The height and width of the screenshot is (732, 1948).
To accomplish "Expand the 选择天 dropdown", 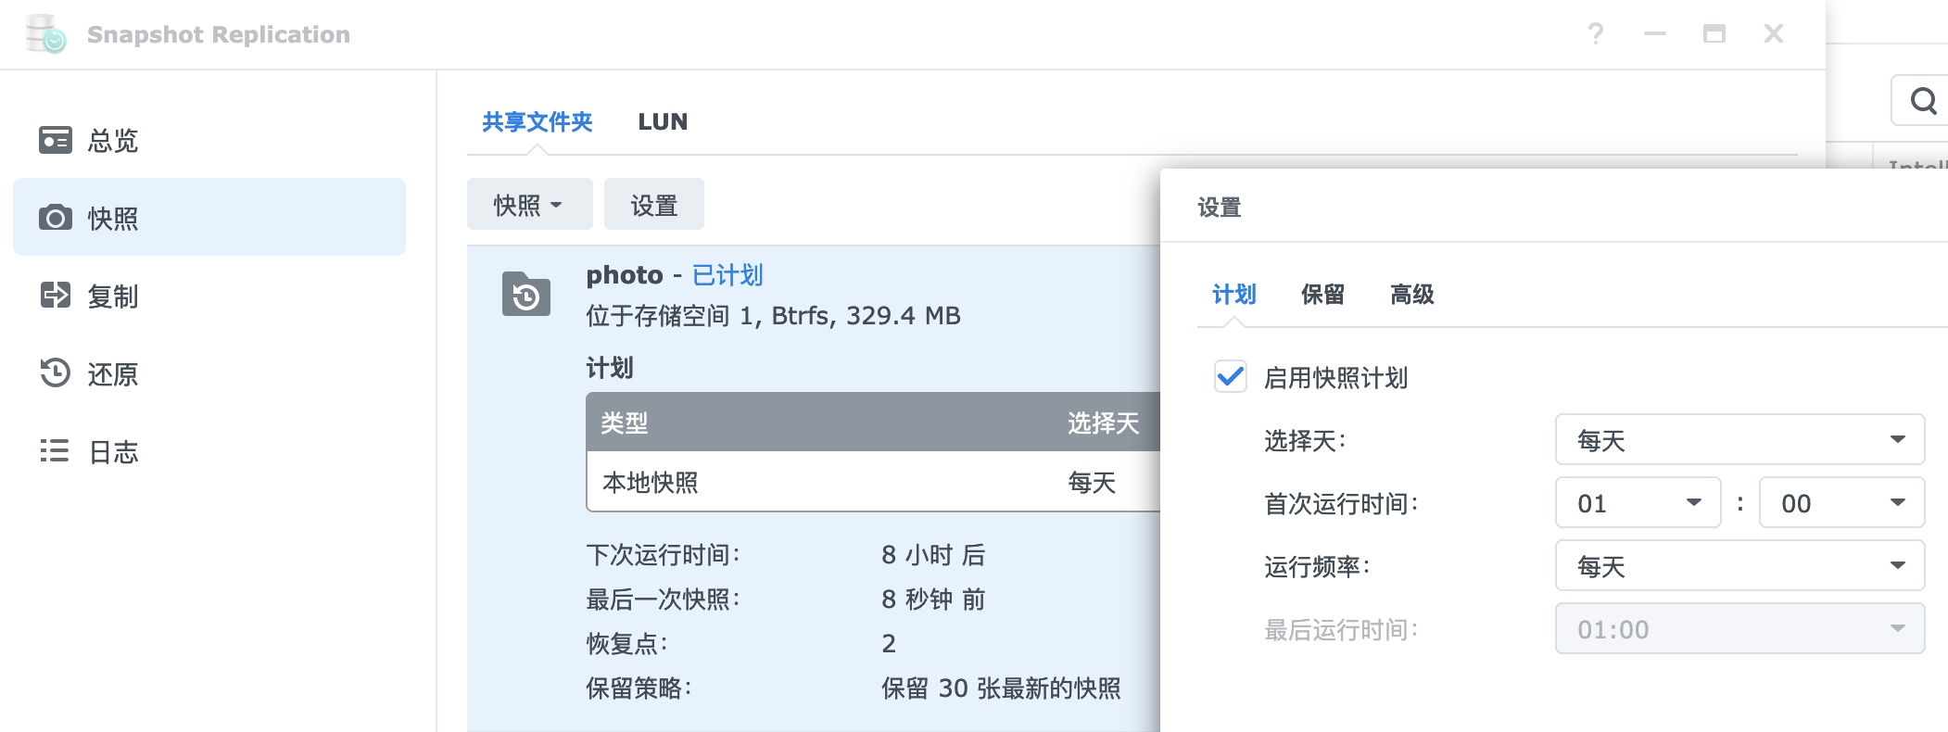I will (x=1739, y=439).
